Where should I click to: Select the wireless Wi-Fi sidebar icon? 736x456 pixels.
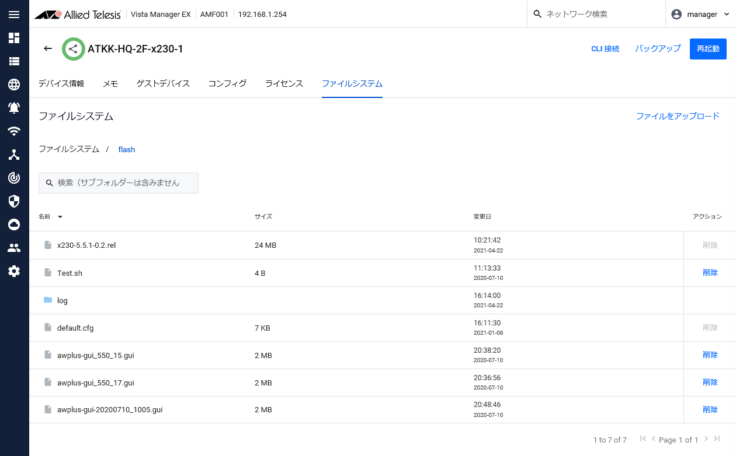14,131
